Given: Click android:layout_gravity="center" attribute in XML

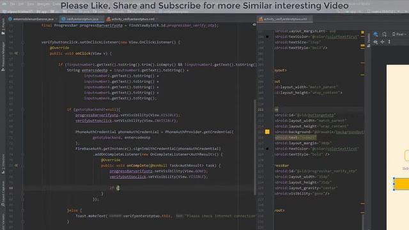Looking at the screenshot, I should 306,188.
